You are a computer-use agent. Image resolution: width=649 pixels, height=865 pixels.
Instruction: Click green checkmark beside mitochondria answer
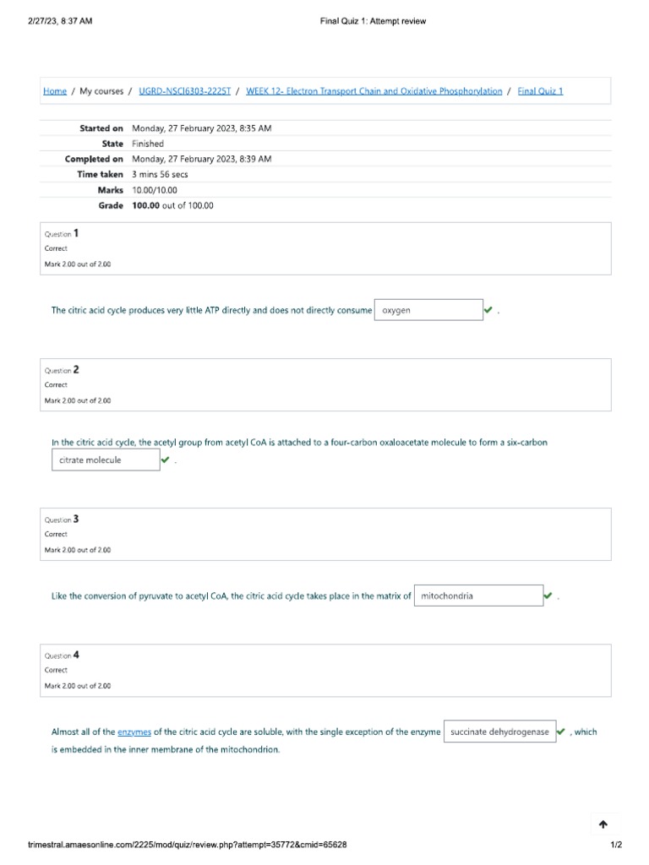click(548, 596)
